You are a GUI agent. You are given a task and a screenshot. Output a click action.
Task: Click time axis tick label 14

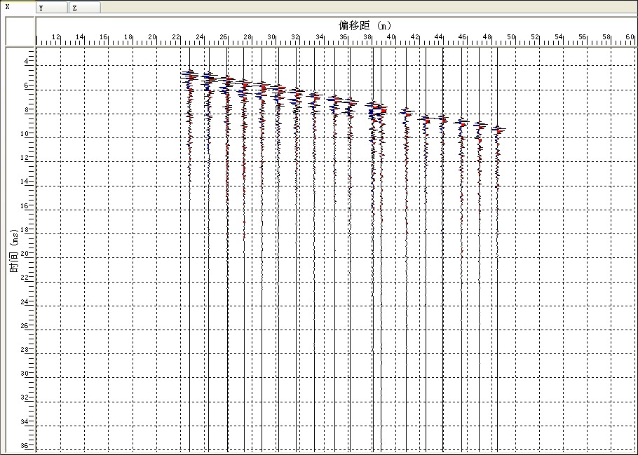pos(25,182)
